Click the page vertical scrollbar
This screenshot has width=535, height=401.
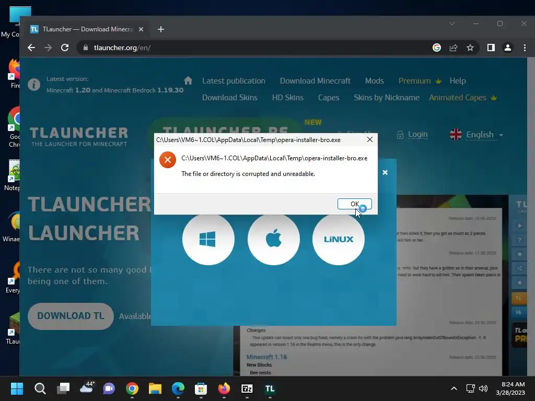531,217
